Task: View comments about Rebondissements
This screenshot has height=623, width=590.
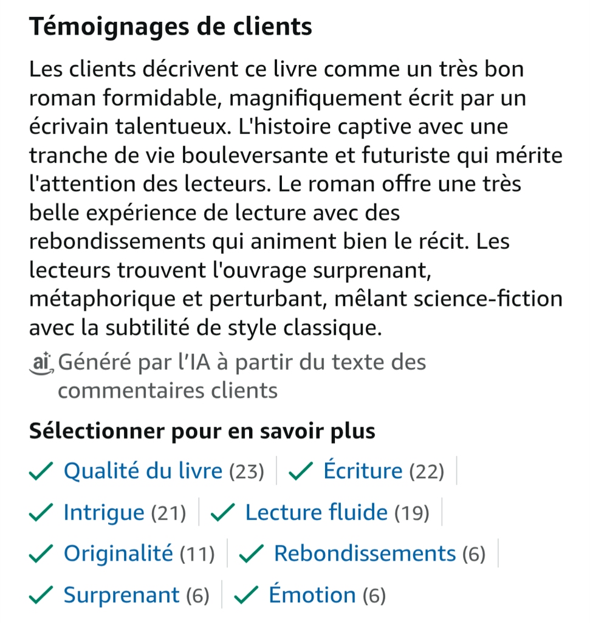Action: tap(365, 554)
